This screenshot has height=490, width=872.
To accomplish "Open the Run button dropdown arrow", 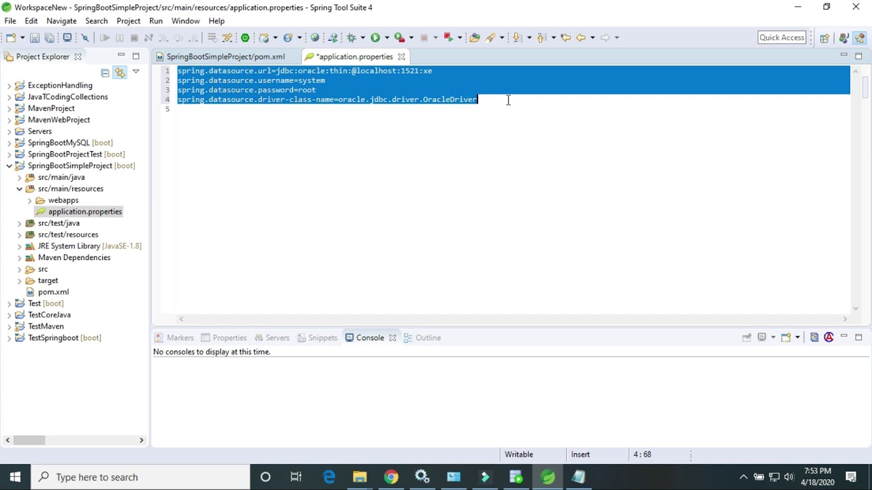I will coord(386,37).
